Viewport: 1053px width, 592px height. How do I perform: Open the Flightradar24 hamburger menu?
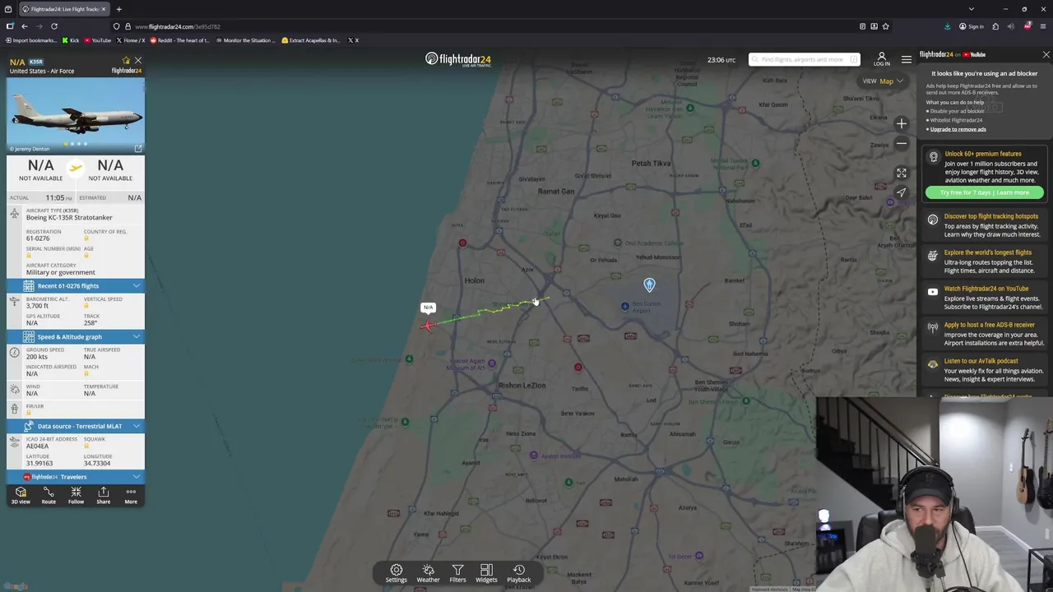click(907, 59)
